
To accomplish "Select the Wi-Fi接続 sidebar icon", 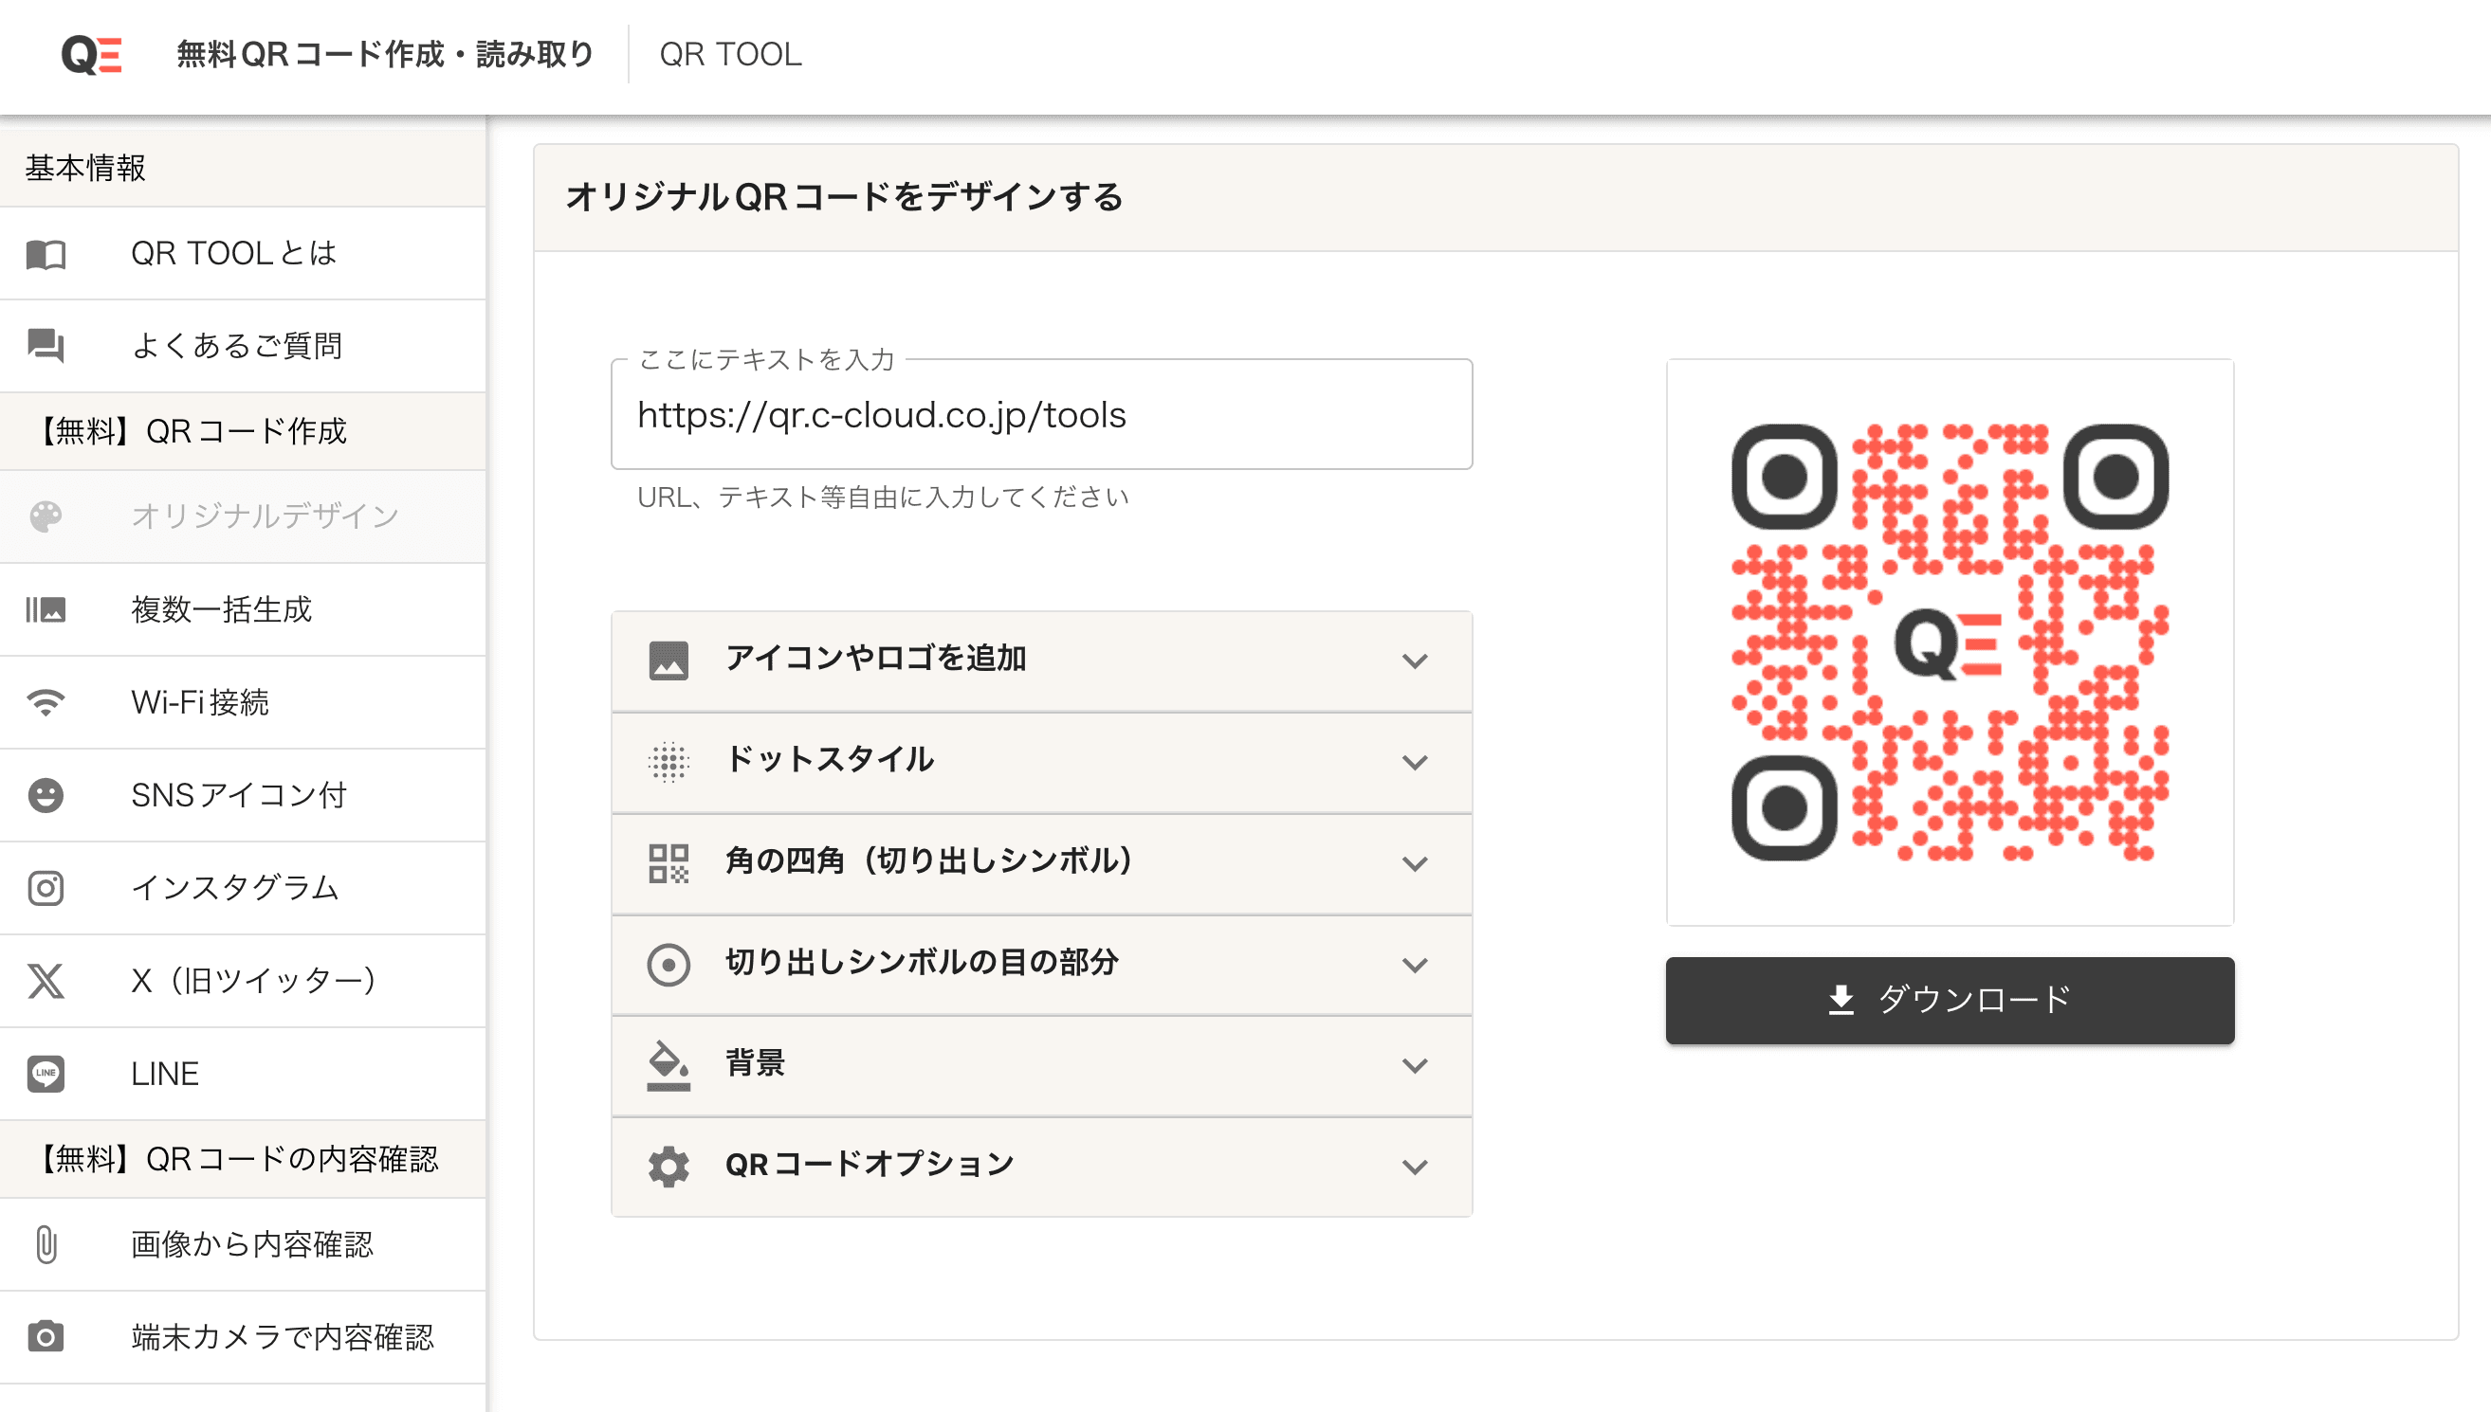I will 46,702.
